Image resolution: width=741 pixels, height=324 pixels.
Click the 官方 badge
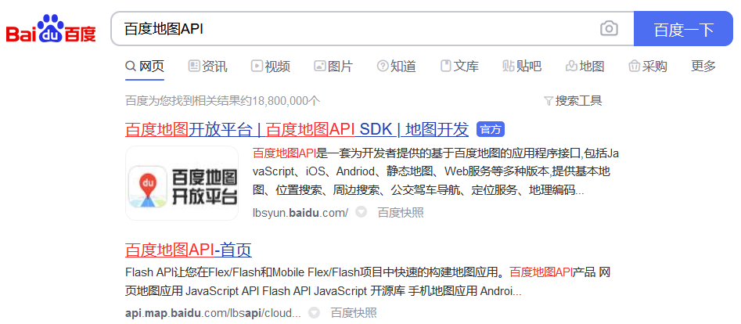point(491,129)
